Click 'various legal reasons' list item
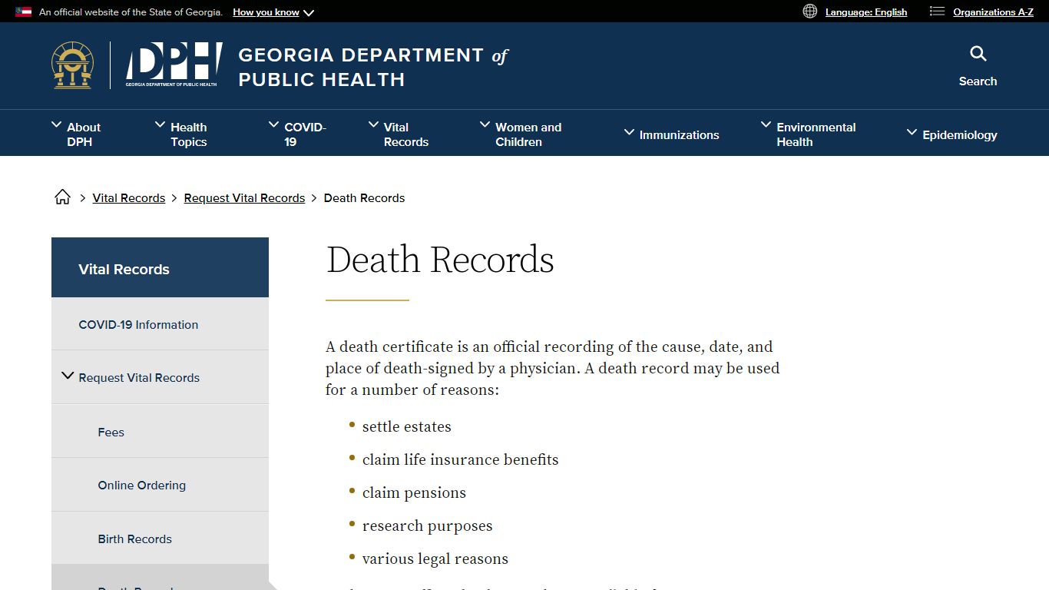 pos(435,559)
